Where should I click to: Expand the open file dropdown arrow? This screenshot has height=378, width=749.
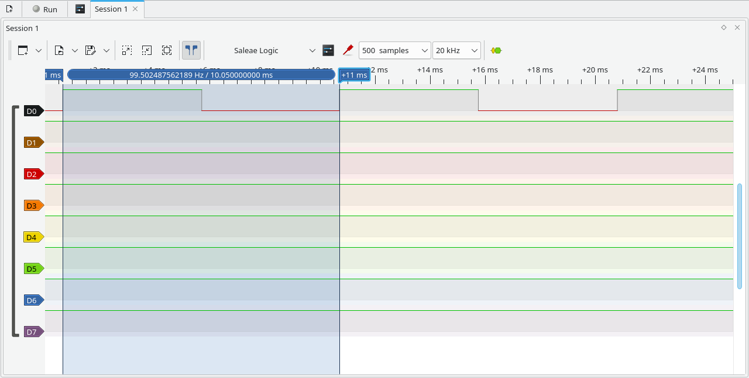(x=75, y=50)
